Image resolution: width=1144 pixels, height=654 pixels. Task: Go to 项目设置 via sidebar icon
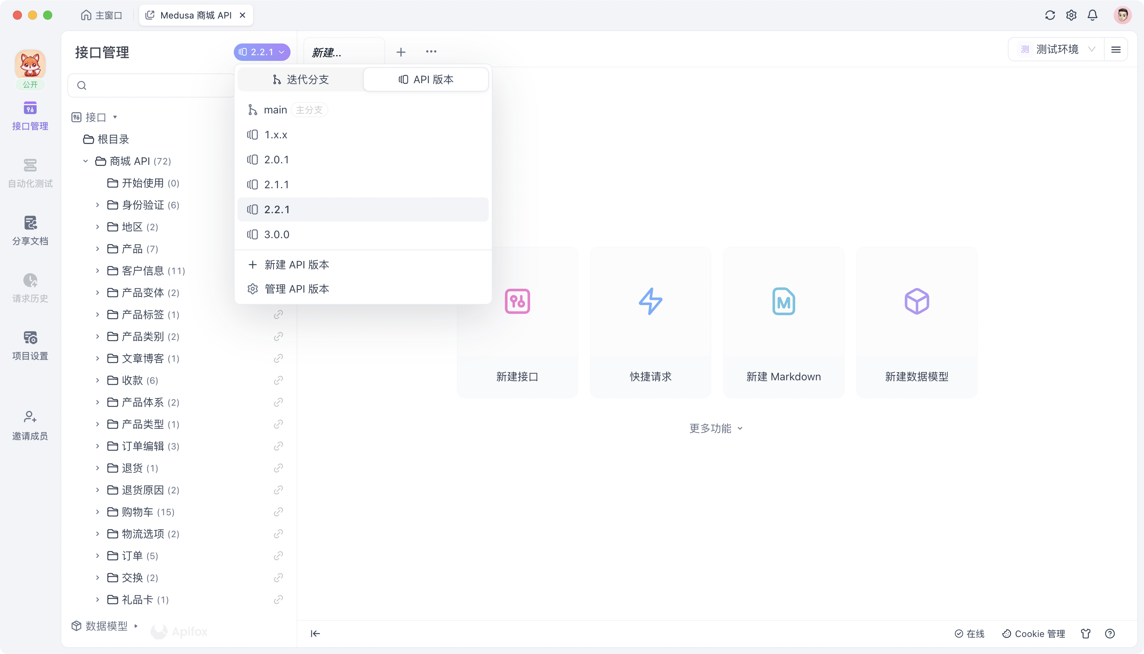point(30,345)
